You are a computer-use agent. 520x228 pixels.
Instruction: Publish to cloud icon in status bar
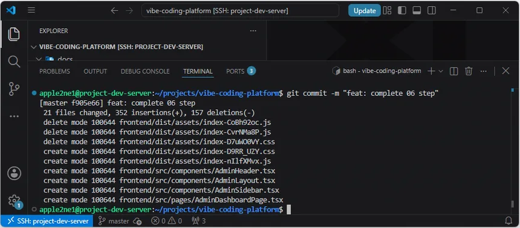click(x=137, y=221)
